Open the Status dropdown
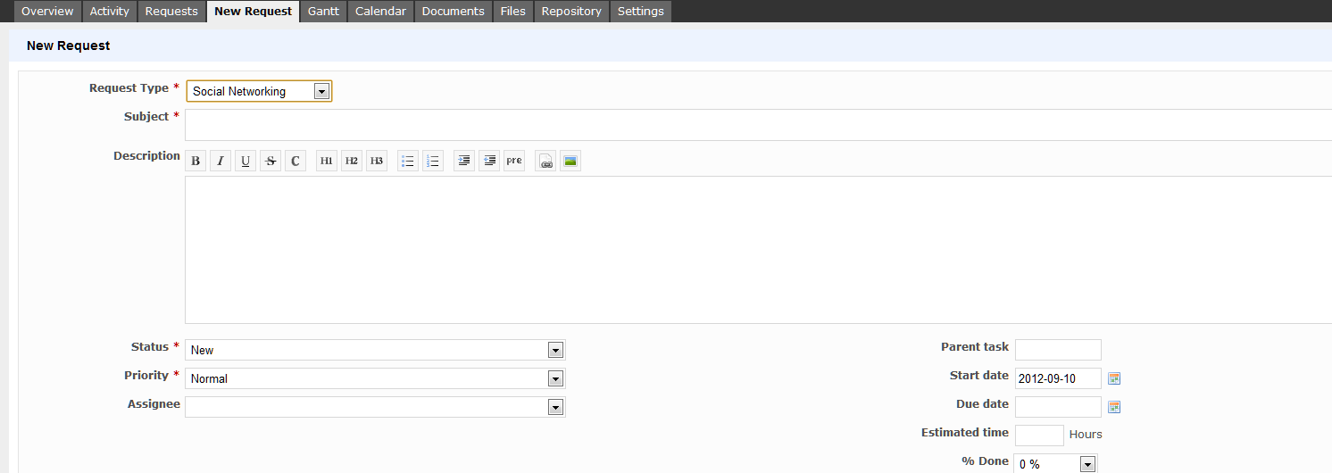The width and height of the screenshot is (1332, 473). point(375,350)
